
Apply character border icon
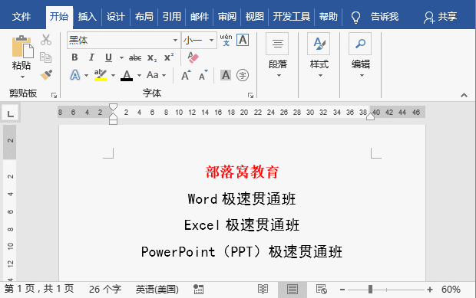pos(243,40)
